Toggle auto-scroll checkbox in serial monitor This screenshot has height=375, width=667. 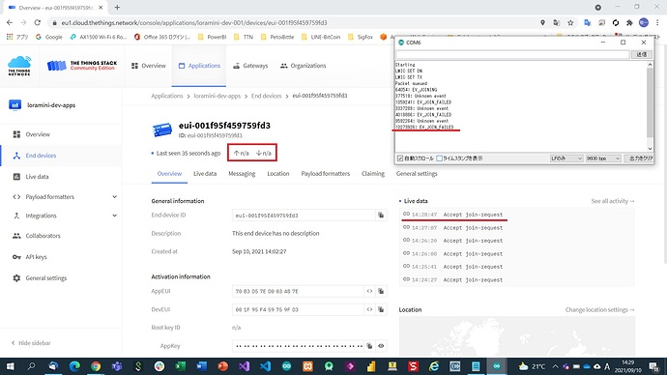tap(400, 159)
